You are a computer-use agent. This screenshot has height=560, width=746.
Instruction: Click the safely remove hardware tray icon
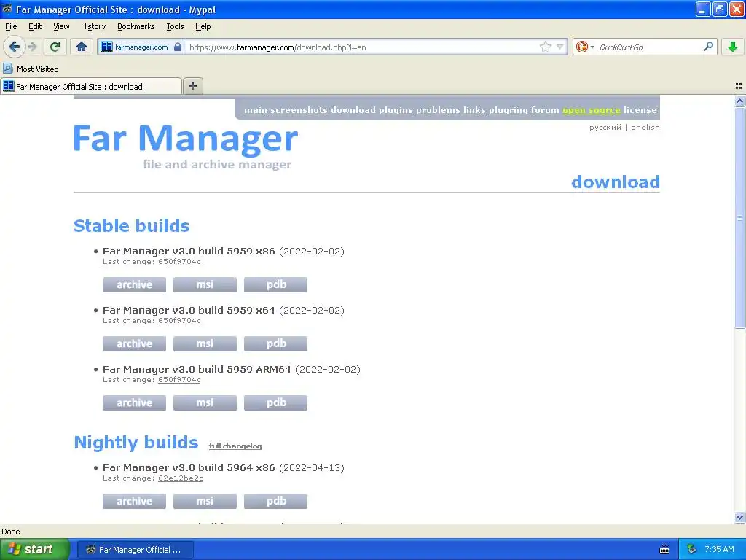[x=692, y=549]
